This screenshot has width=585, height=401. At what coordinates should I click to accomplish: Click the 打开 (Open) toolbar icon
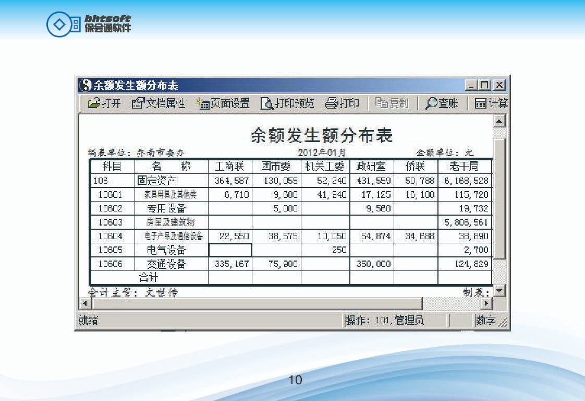[94, 103]
